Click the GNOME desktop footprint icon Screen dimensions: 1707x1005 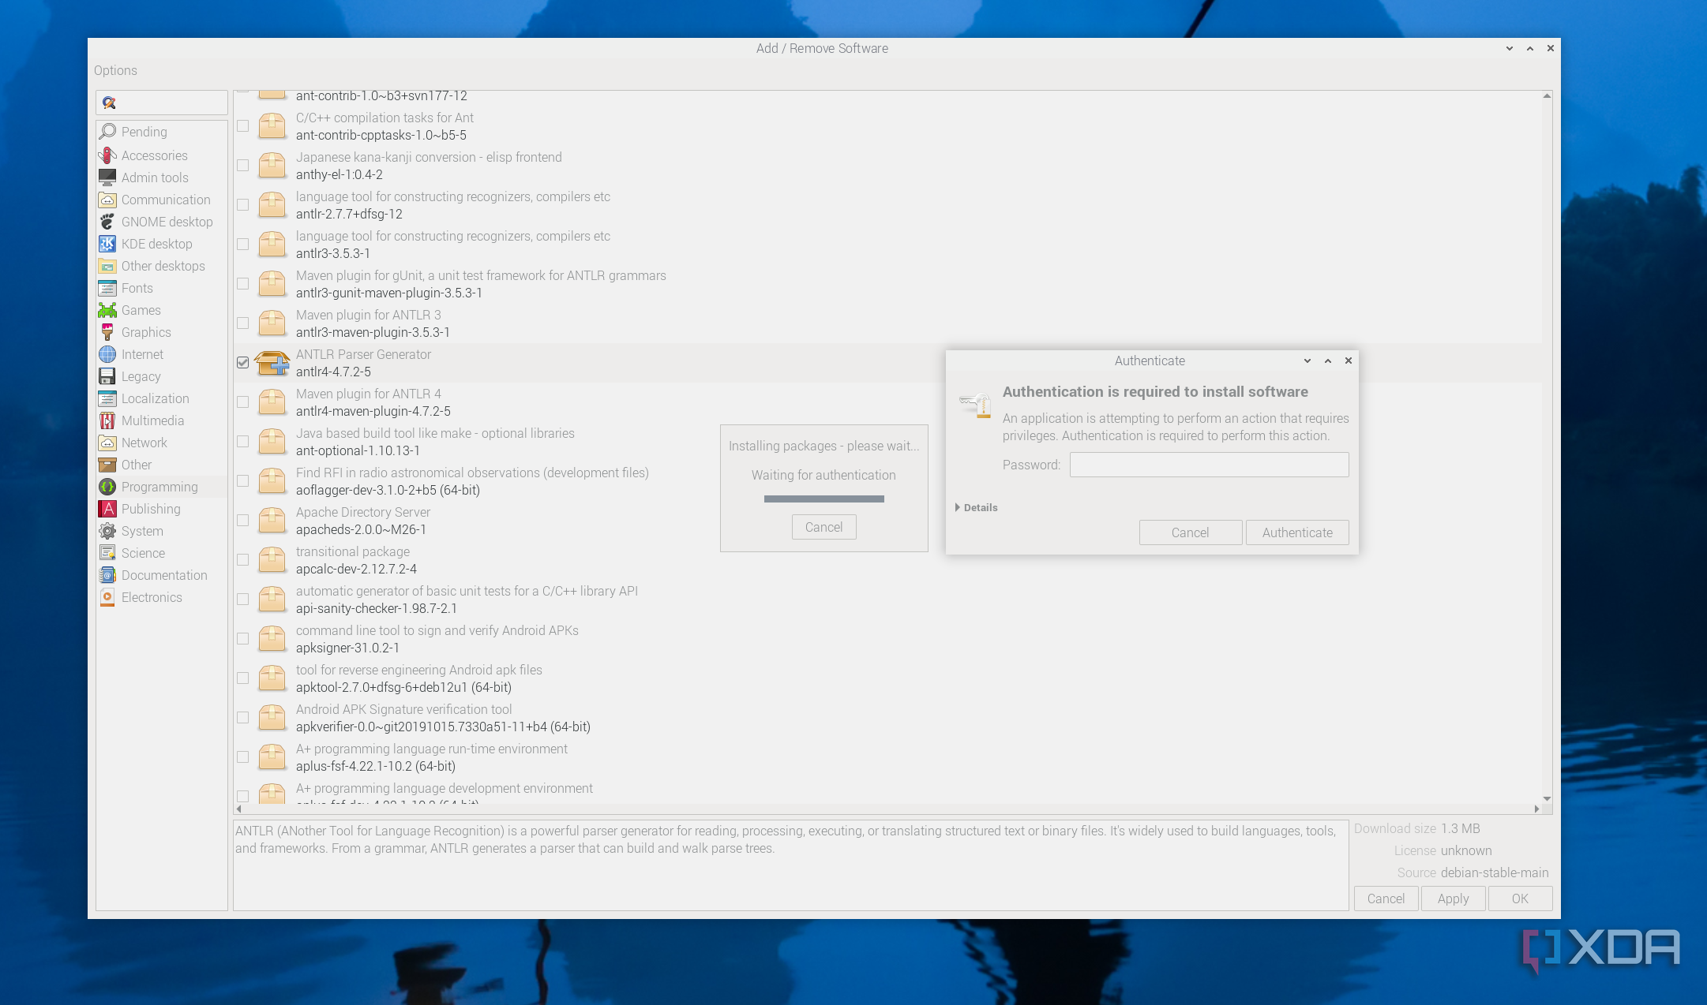107,222
